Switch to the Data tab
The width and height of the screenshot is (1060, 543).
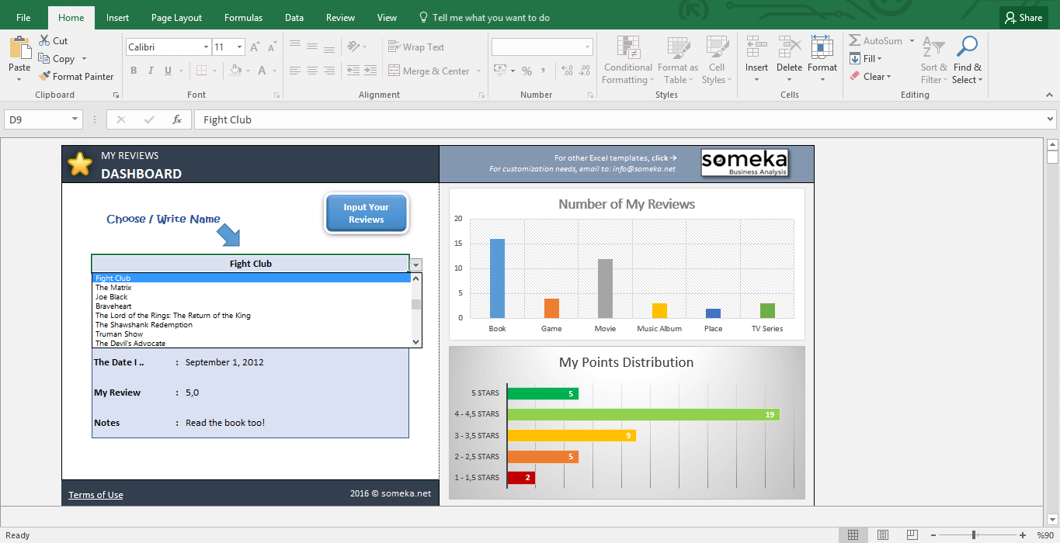[294, 17]
